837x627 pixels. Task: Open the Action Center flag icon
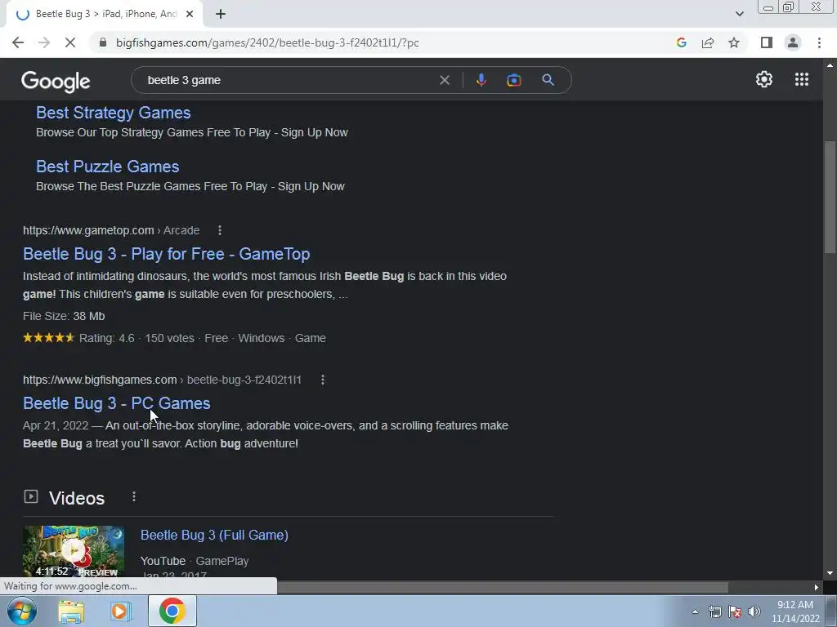click(x=735, y=611)
